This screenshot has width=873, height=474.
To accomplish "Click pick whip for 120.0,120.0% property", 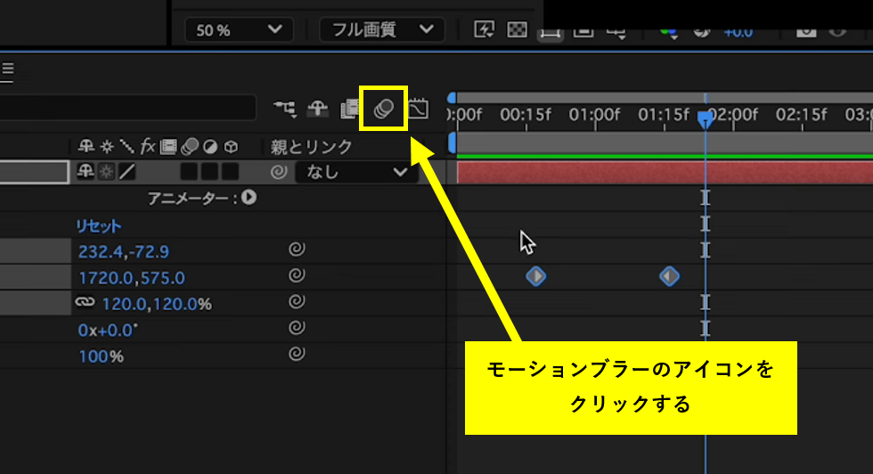I will click(x=297, y=301).
